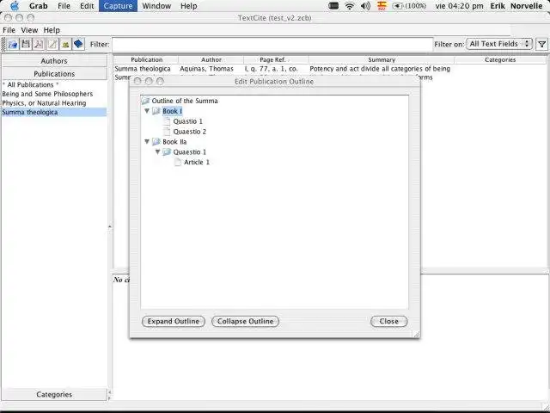Viewport: 550px width, 413px height.
Task: Click the Quastio 1 document icon
Action: tap(167, 121)
